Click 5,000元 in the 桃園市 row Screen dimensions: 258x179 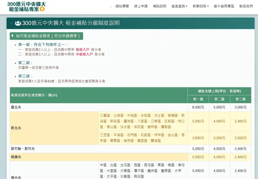pos(198,157)
